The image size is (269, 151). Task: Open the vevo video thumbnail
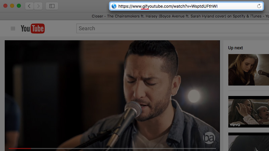point(248,112)
